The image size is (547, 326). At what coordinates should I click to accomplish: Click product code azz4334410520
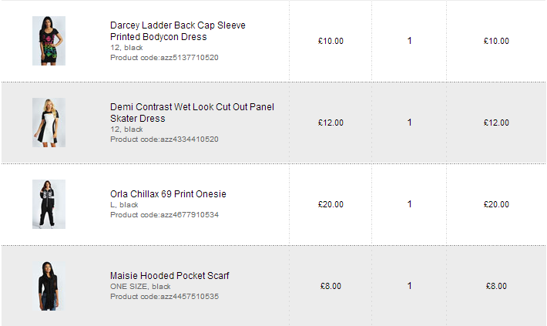(x=164, y=139)
